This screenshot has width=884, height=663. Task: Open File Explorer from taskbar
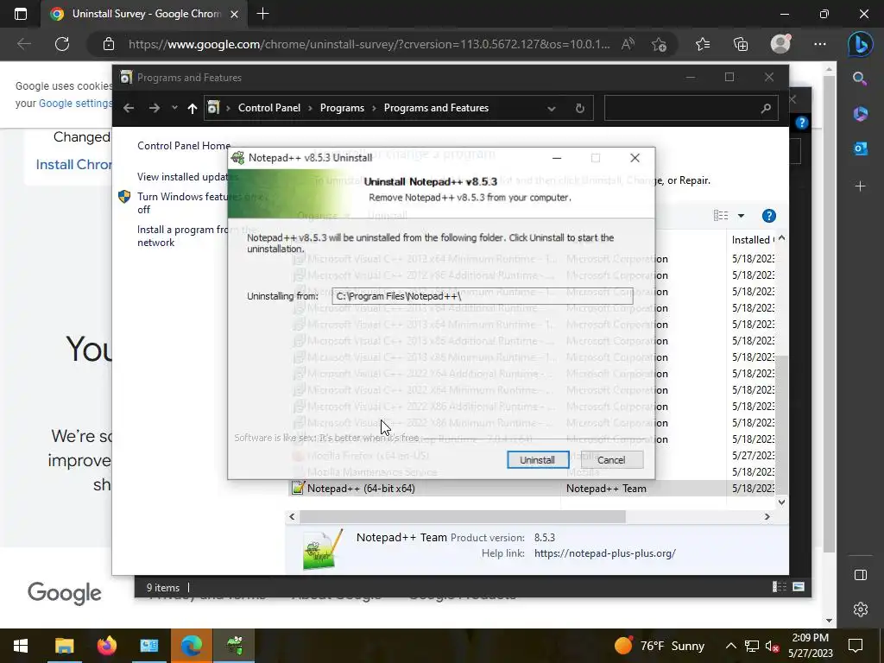point(64,646)
